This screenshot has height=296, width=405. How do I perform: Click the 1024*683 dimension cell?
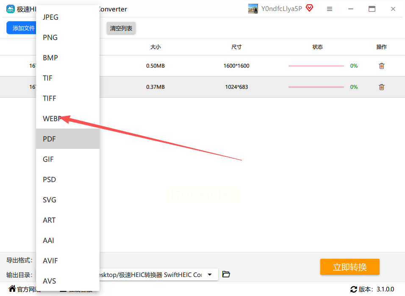click(x=236, y=87)
